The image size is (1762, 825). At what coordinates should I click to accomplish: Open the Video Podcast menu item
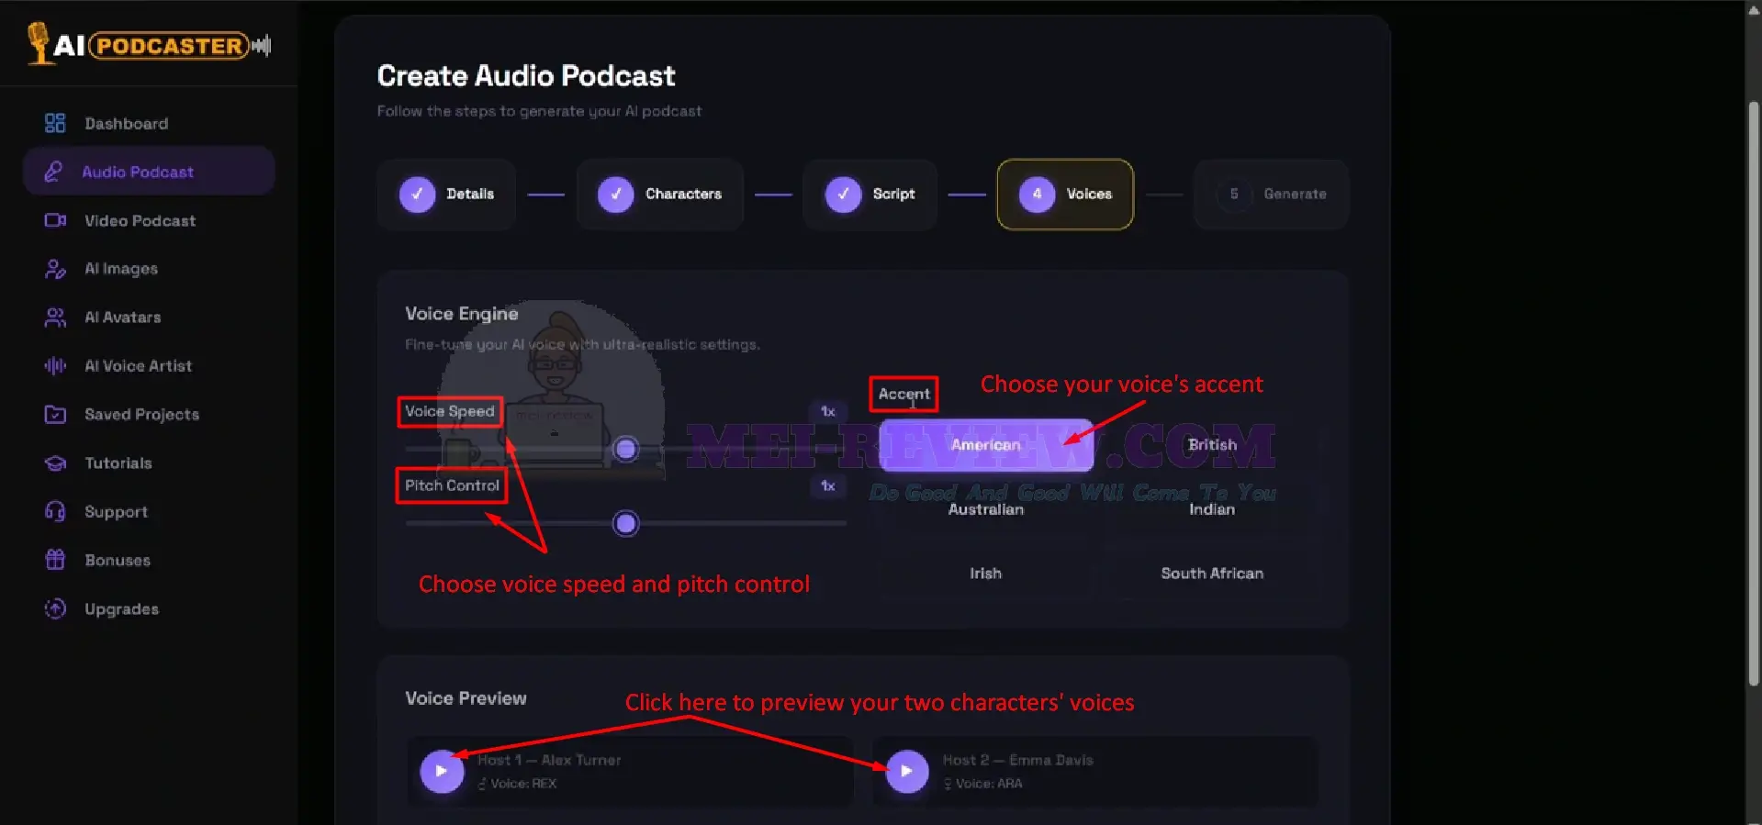149,220
